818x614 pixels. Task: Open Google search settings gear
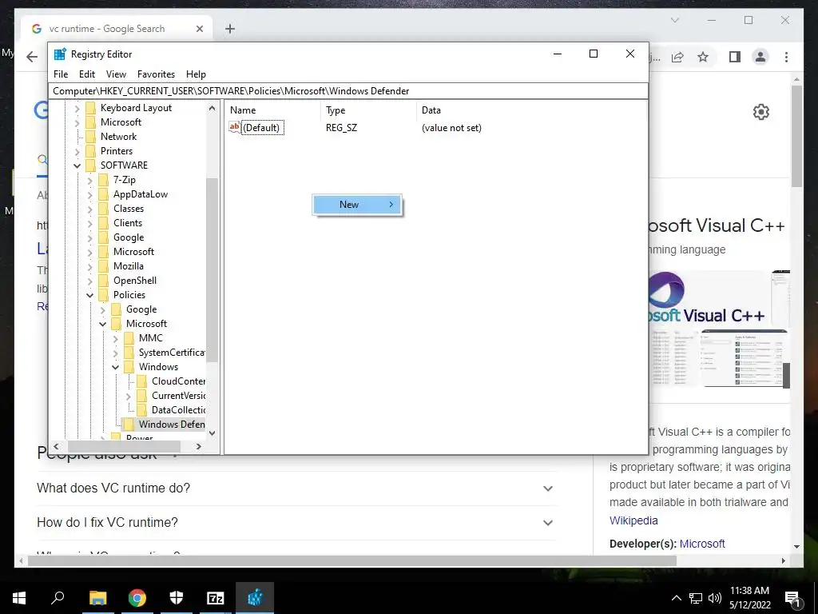761,112
